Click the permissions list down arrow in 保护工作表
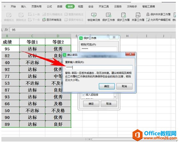Image resolution: width=179 pixels, height=143 pixels. (x=115, y=97)
